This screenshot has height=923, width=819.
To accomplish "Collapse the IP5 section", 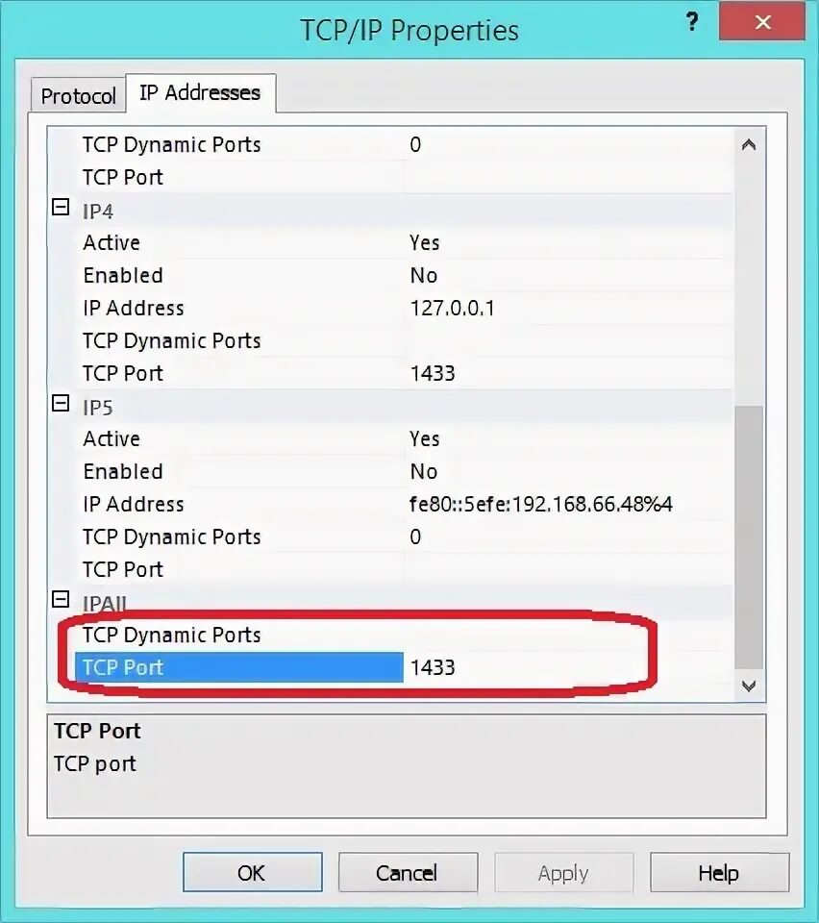I will click(x=60, y=402).
